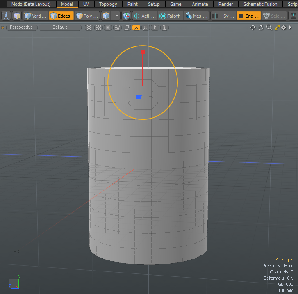Screen dimensions: 298x294
Task: Click the Snapping toolbar button
Action: coord(248,16)
